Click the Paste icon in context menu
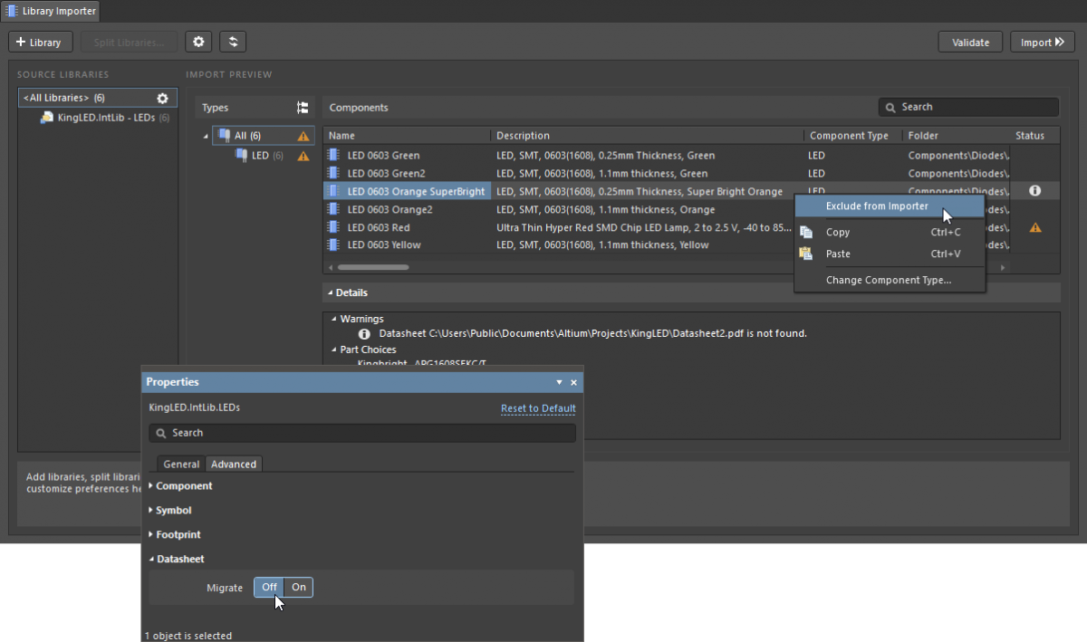Viewport: 1087px width, 642px height. pyautogui.click(x=806, y=254)
